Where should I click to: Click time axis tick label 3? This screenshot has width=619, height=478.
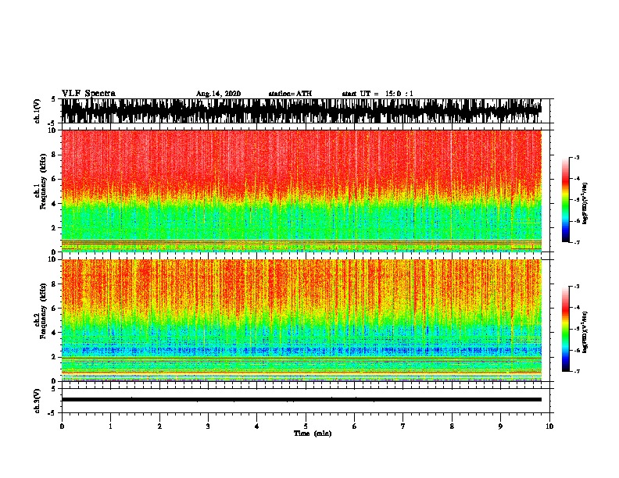click(x=208, y=426)
